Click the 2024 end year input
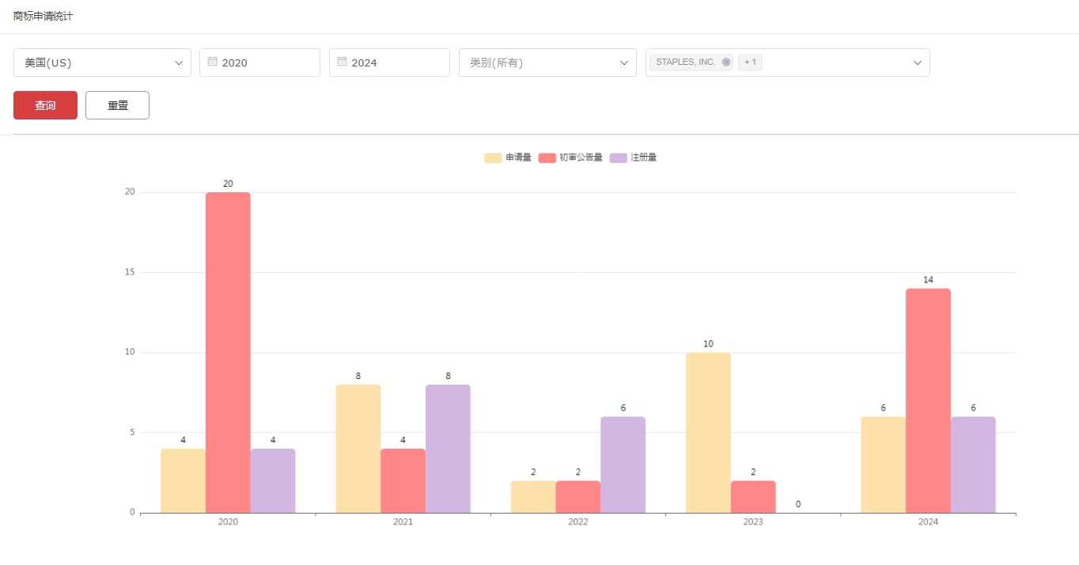1079x565 pixels. tap(395, 63)
